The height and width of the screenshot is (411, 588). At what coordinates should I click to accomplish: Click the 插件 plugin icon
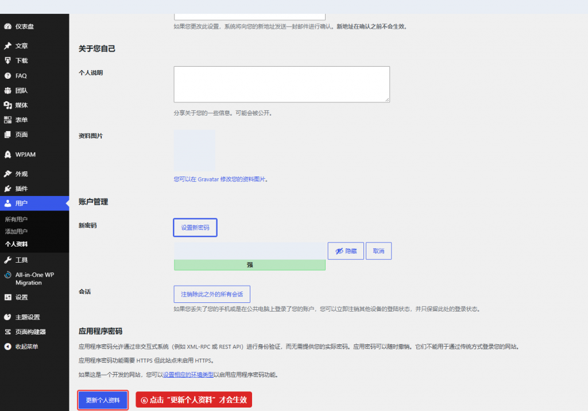[7, 189]
